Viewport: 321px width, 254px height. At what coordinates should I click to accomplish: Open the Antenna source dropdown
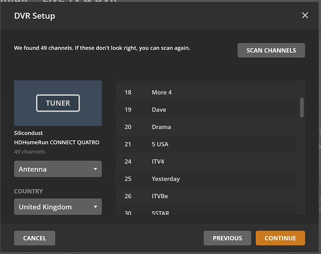(57, 169)
